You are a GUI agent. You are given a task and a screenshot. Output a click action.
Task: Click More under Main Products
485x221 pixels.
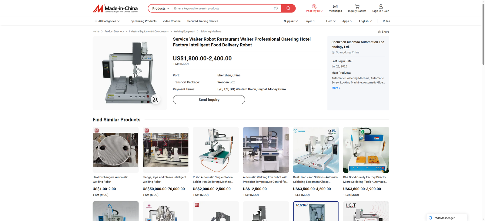[336, 88]
